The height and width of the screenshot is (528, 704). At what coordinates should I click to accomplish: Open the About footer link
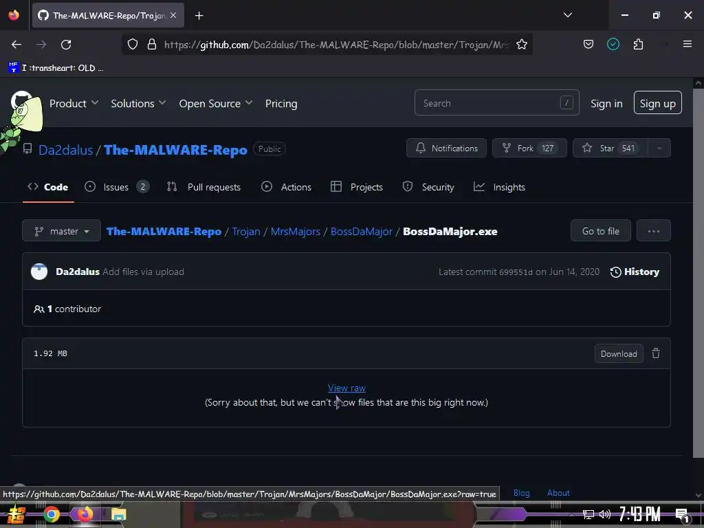coord(558,492)
